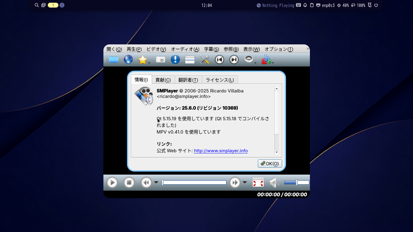Image resolution: width=413 pixels, height=232 pixels.
Task: Switch to the 貢献(C) tab
Action: (163, 80)
